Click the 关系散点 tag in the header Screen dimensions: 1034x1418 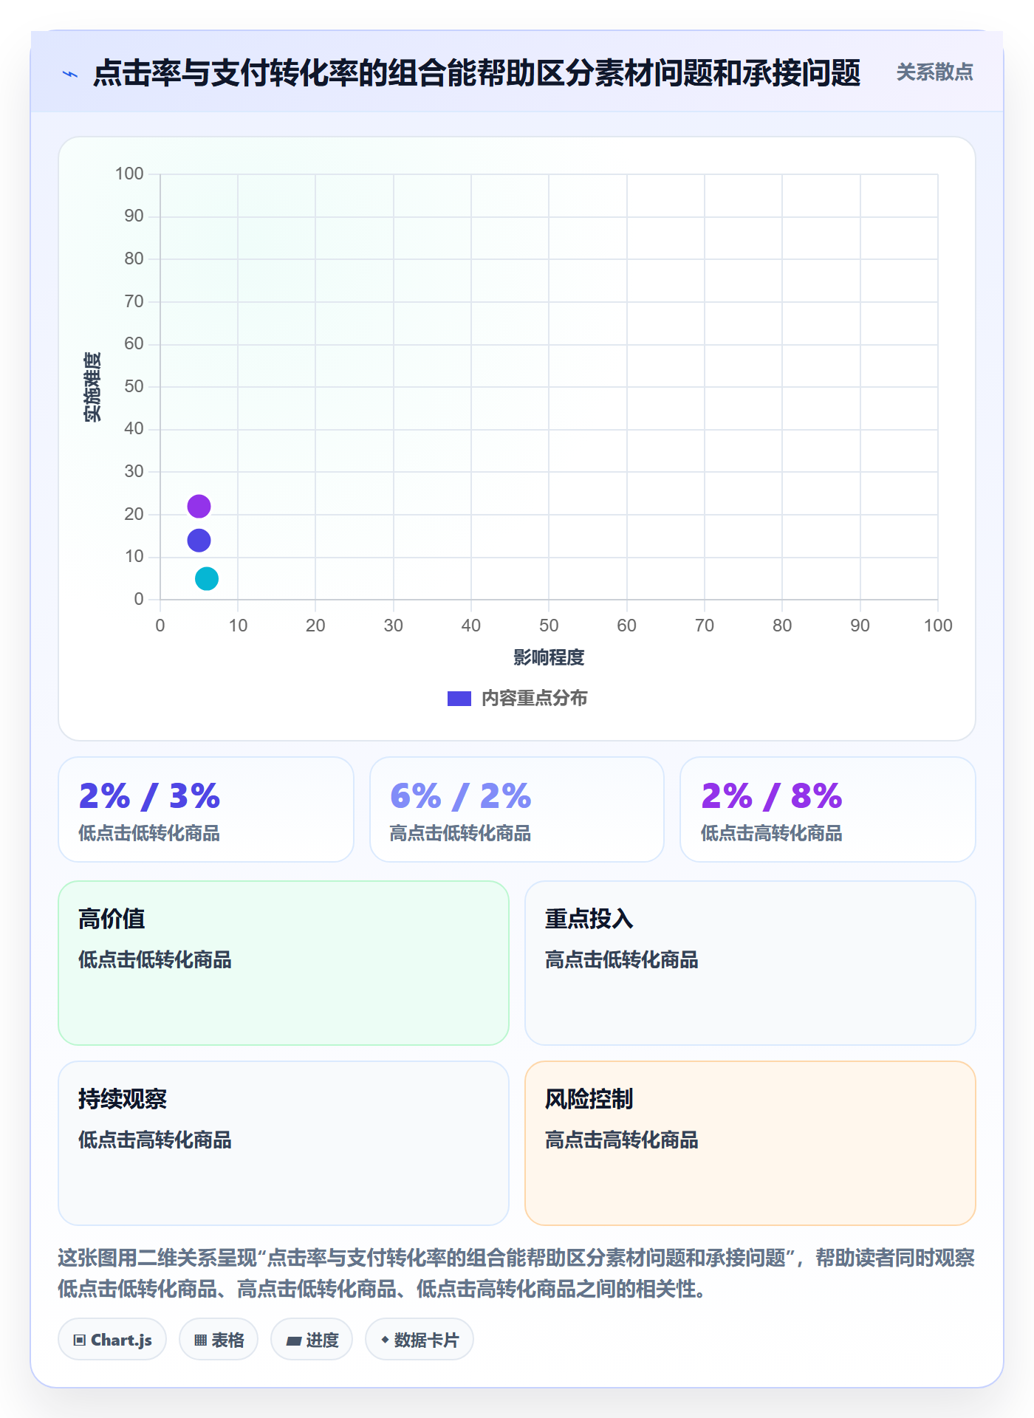click(934, 72)
